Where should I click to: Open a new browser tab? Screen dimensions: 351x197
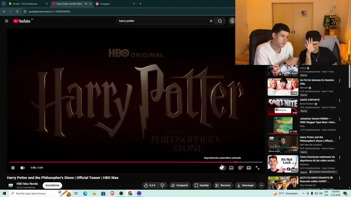(x=140, y=4)
